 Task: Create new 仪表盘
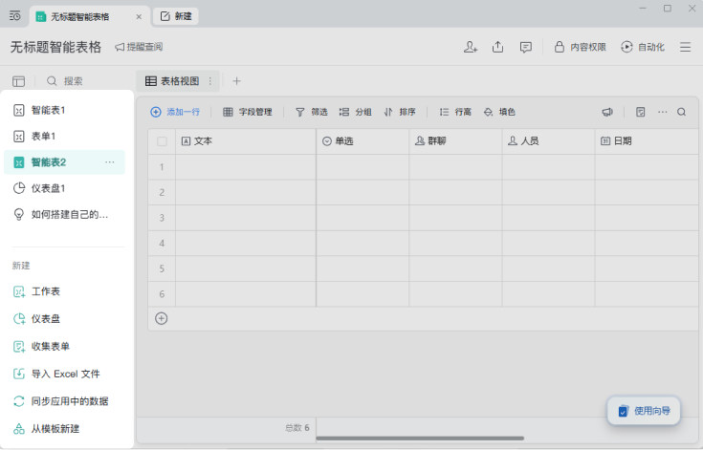click(36, 319)
